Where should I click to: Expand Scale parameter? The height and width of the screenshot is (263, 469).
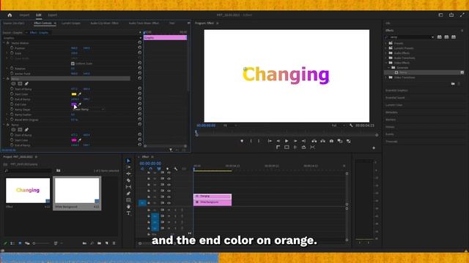point(7,53)
